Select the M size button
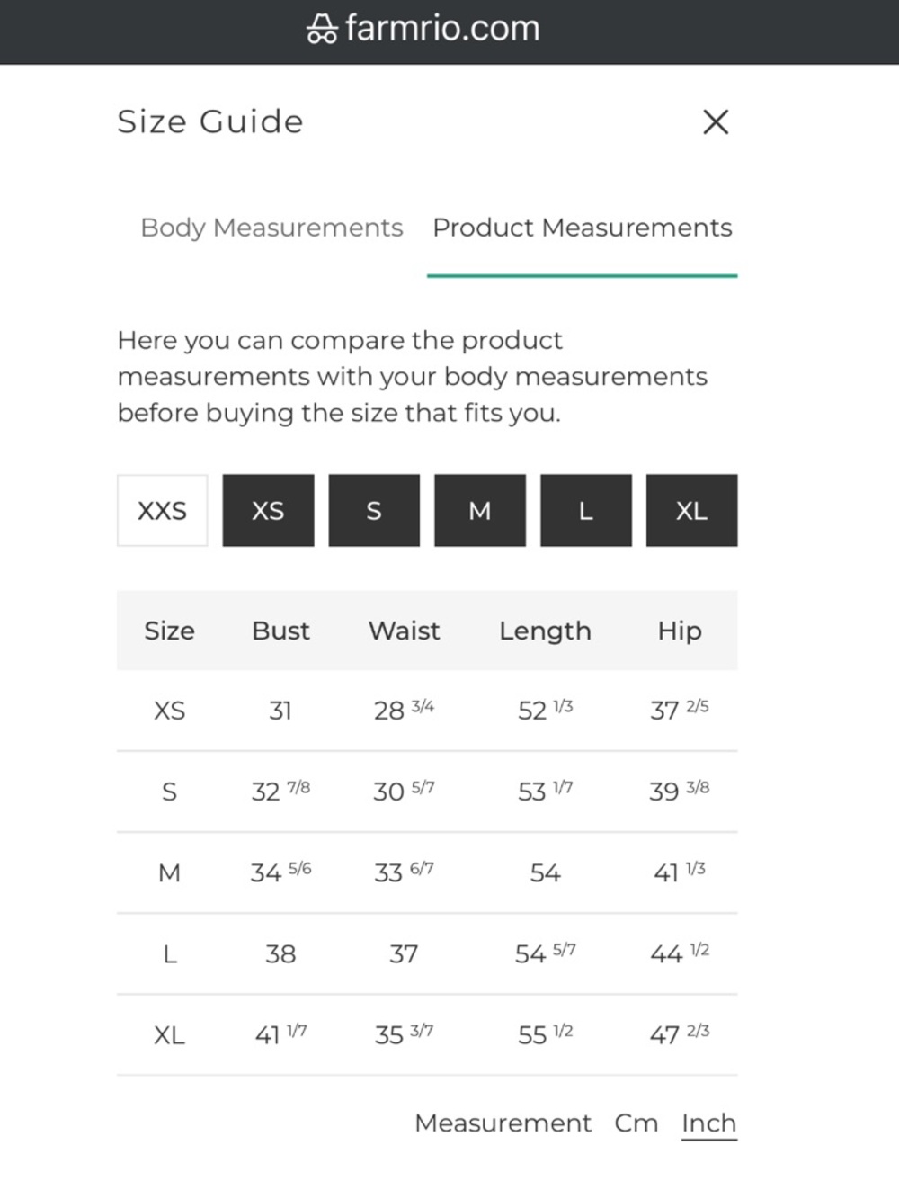899x1199 pixels. coord(480,510)
